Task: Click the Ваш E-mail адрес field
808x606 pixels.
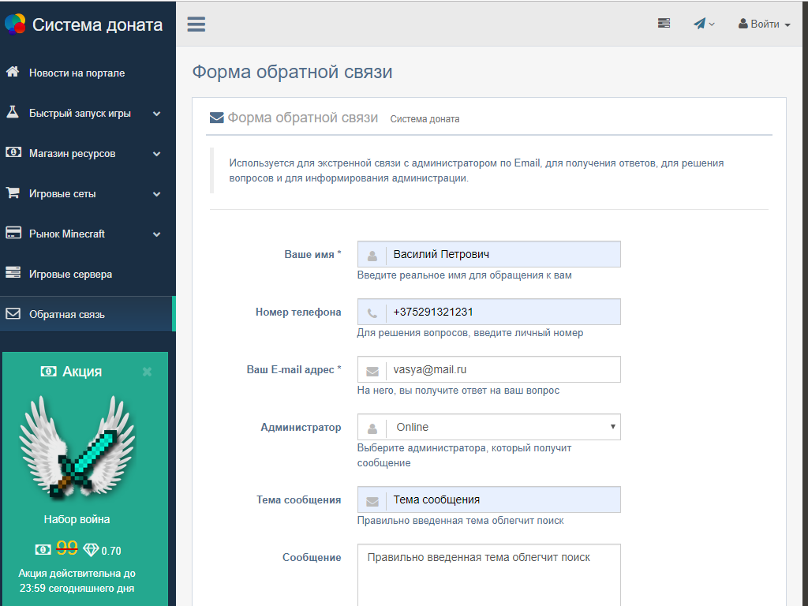Action: coord(502,369)
